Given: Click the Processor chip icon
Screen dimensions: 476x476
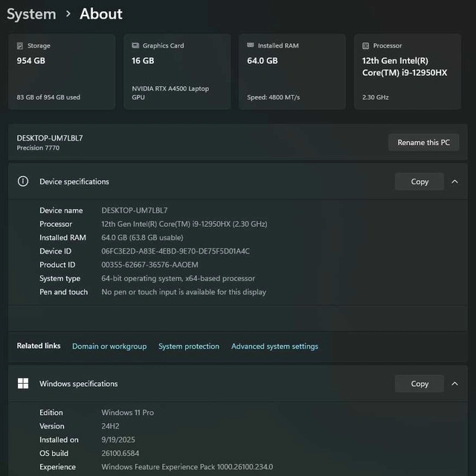Looking at the screenshot, I should [x=366, y=45].
